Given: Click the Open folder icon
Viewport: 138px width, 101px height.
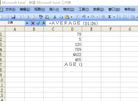Looking at the screenshot, I should [7, 17].
